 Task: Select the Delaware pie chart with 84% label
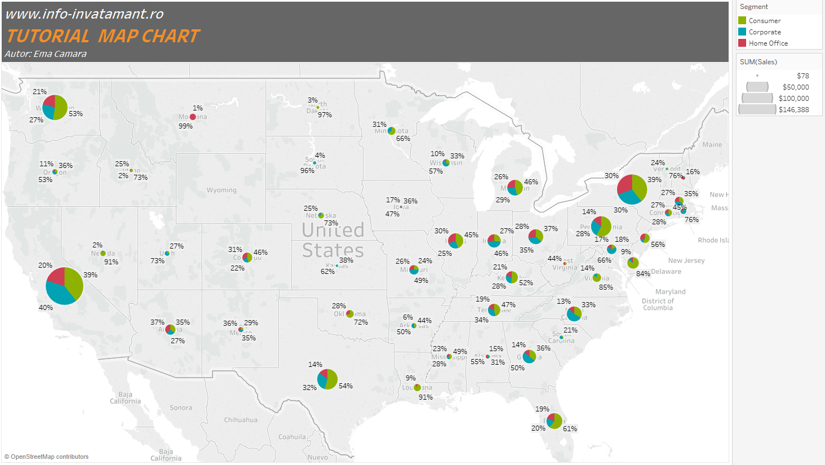(633, 263)
